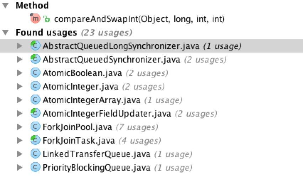Click the method icon beside compareAndSwapInt
The height and width of the screenshot is (182, 303).
[x=35, y=19]
